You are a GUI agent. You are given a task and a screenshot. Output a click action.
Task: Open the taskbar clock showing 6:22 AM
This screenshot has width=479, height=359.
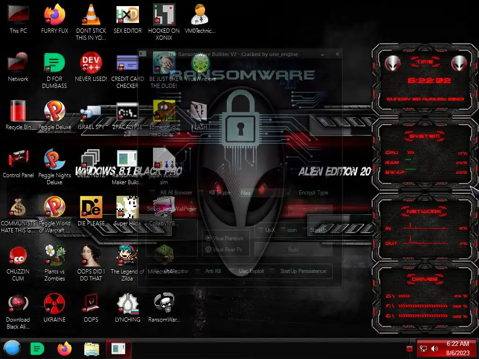tap(457, 348)
